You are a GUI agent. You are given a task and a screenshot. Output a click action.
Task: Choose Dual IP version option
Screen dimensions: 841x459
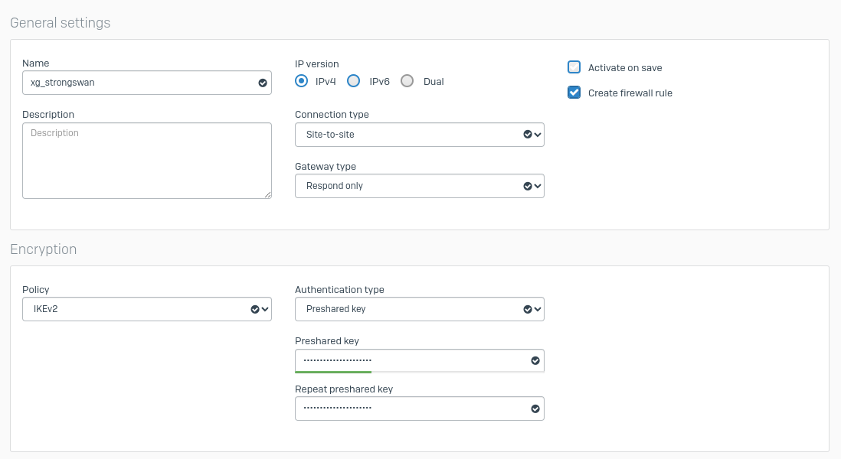tap(407, 81)
